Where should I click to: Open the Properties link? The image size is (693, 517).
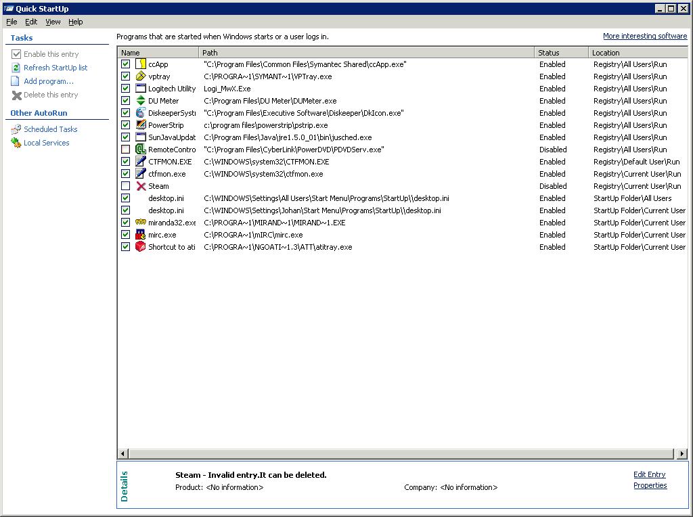[x=650, y=485]
